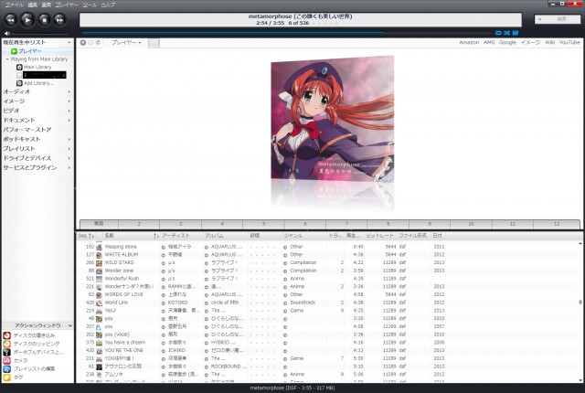Set the volume on the volume slider
Viewport: 585px width, 393px height.
coord(39,33)
